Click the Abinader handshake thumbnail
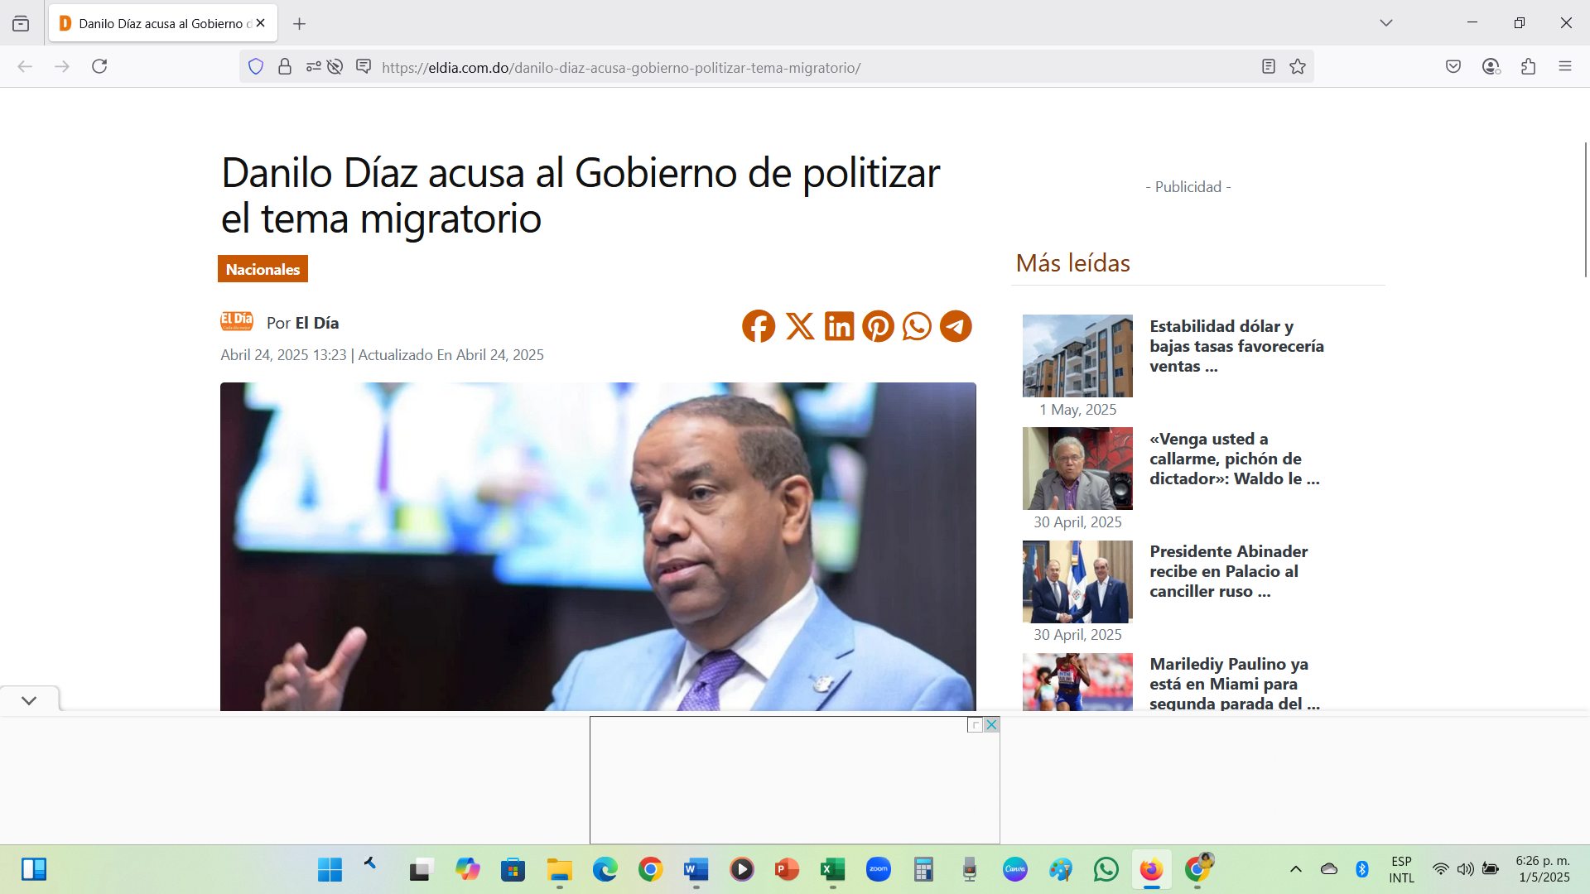This screenshot has width=1590, height=894. 1077,581
